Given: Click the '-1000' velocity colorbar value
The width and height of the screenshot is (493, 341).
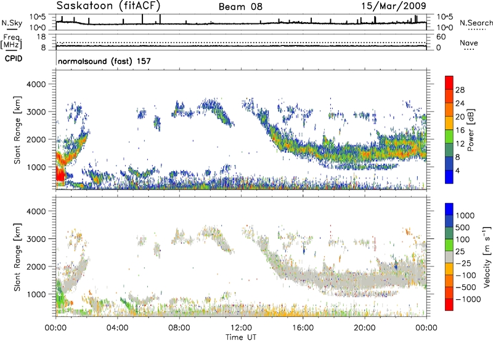Looking at the screenshot, I should 468,299.
